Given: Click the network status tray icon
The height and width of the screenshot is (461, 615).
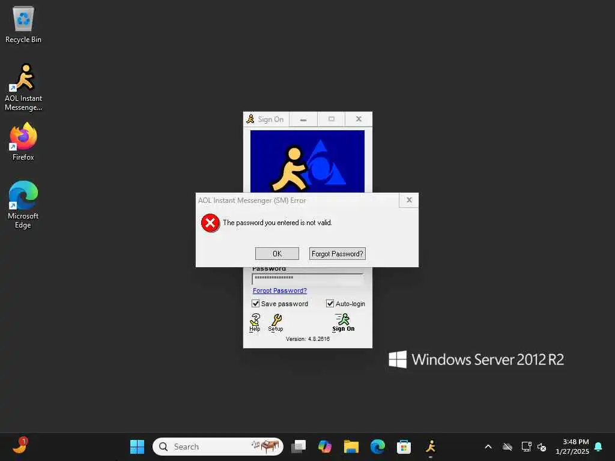Looking at the screenshot, I should 526,447.
